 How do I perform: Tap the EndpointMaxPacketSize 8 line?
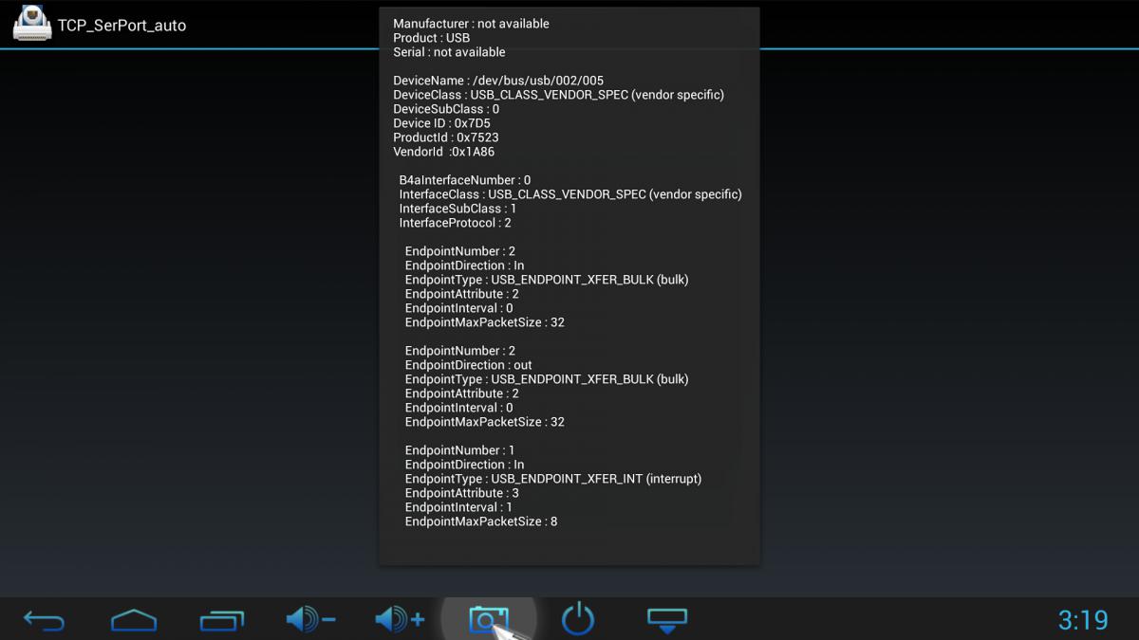(x=480, y=521)
